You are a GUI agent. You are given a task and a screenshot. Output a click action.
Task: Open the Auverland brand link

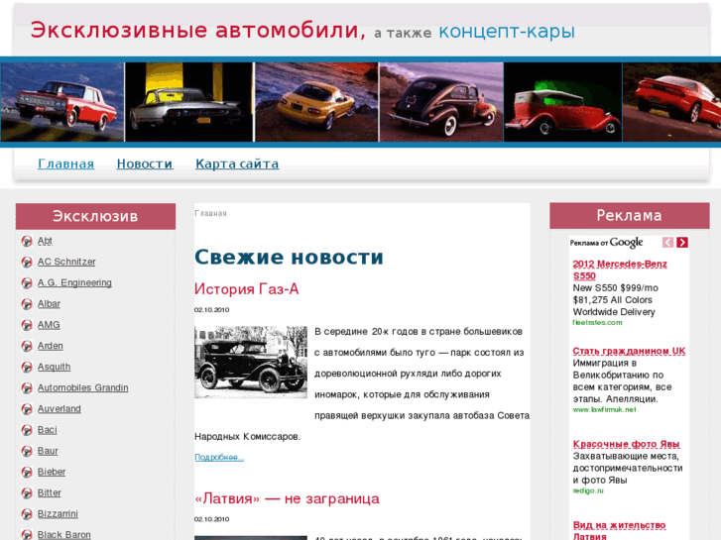click(60, 408)
